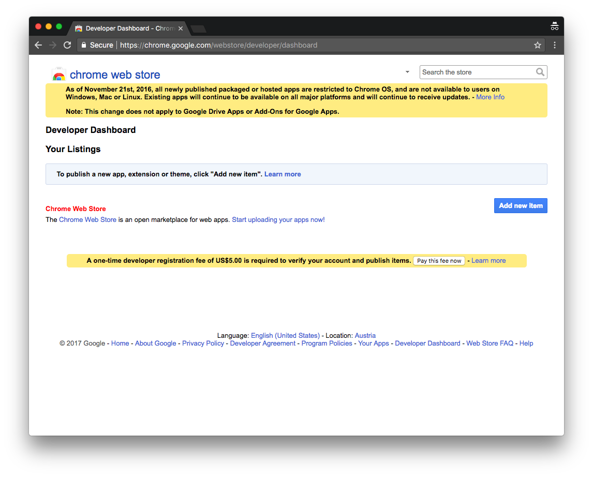Open the Chrome Web Store inline link
The image size is (593, 477).
click(88, 219)
